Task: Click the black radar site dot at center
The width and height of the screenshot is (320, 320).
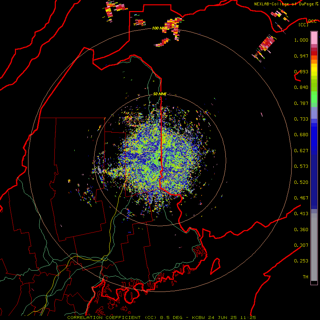Action: pyautogui.click(x=159, y=160)
